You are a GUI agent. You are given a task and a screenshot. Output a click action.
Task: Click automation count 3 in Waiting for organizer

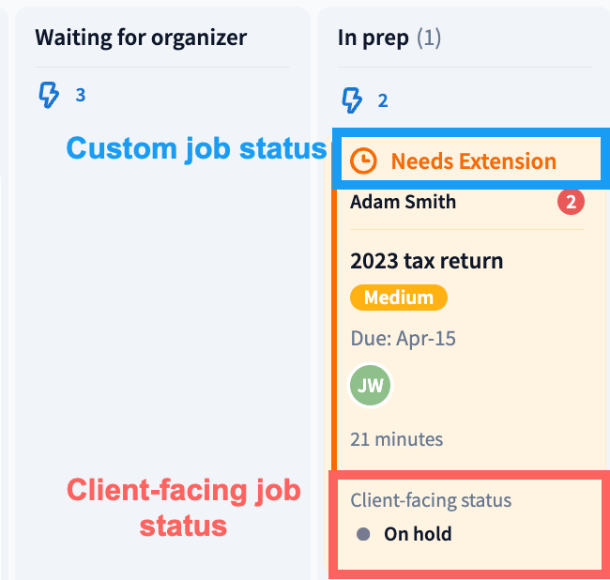point(80,95)
